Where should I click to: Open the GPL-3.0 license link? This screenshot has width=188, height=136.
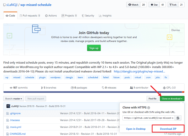[169, 88]
